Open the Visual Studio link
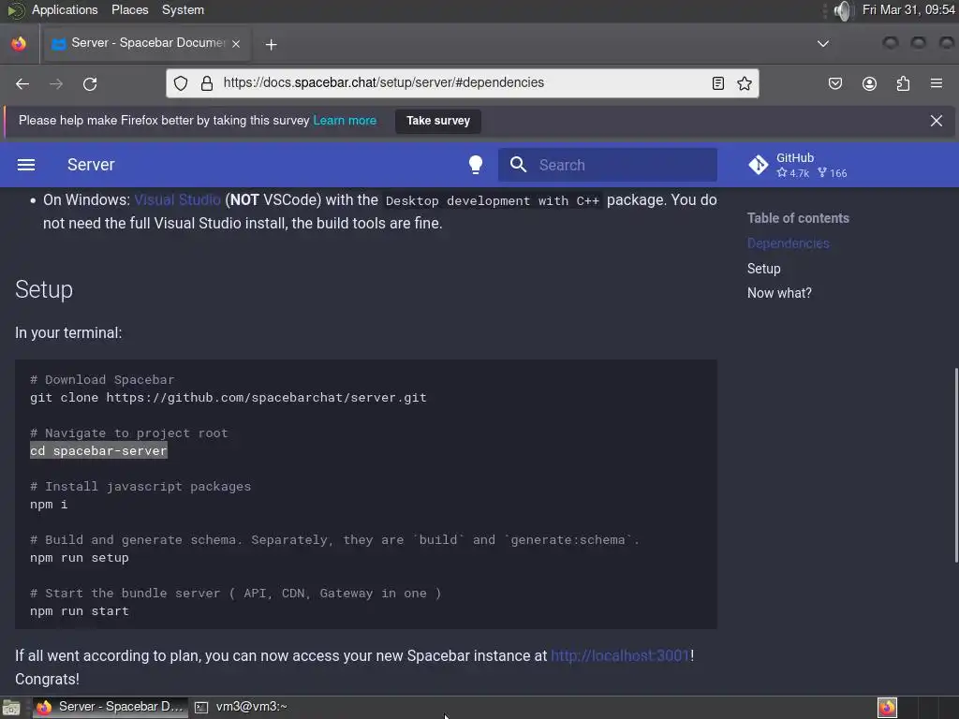 177,200
